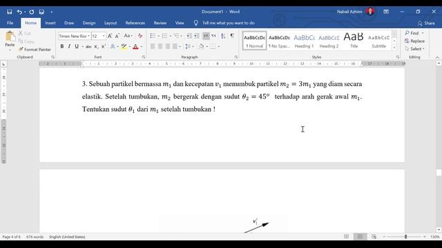Decrease the paragraph indent
Image resolution: width=442 pixels, height=248 pixels.
click(x=189, y=36)
